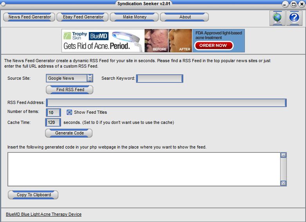
Task: Toggle the Show Feed Titles checkbox
Action: [x=69, y=112]
